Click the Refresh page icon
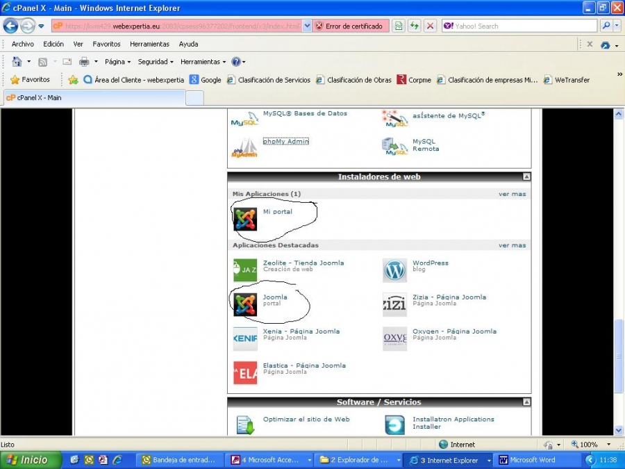The width and height of the screenshot is (625, 469). click(x=414, y=26)
